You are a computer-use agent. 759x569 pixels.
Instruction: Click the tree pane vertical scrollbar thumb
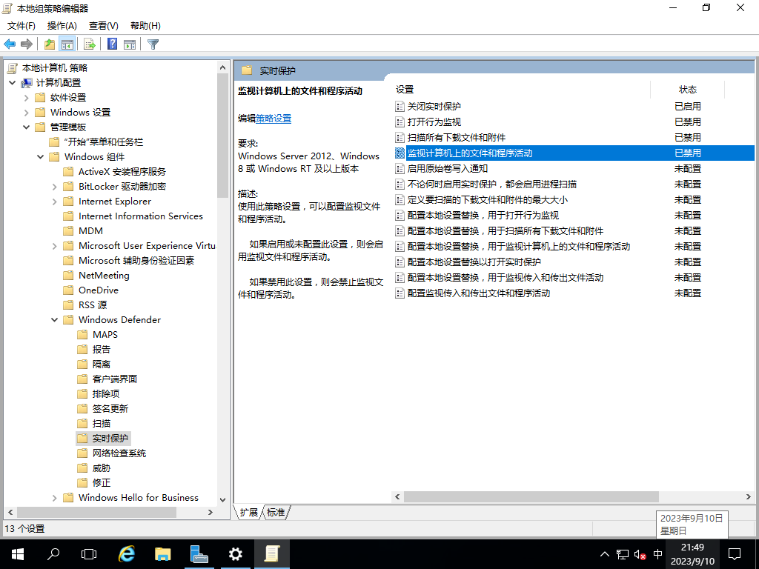pyautogui.click(x=222, y=136)
